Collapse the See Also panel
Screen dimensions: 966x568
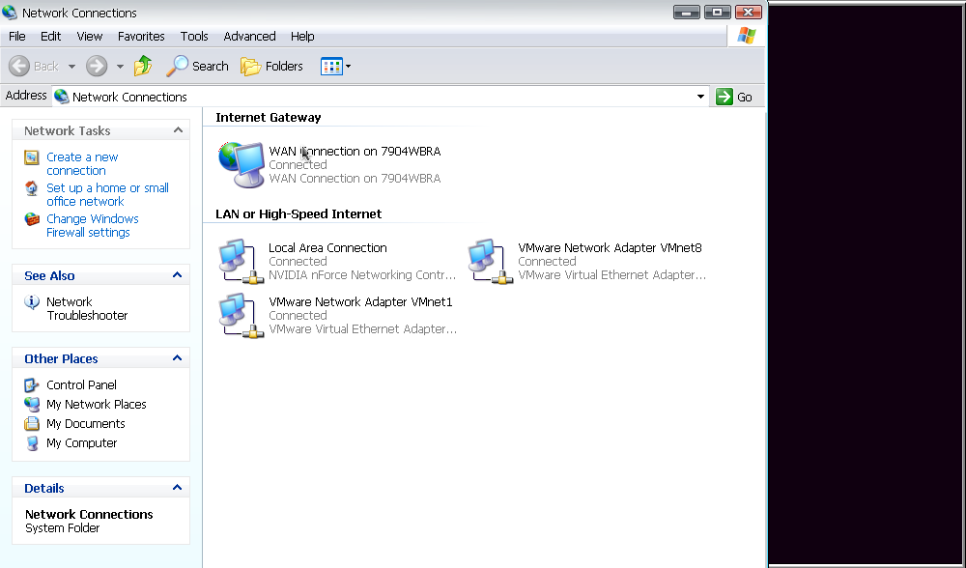(178, 274)
